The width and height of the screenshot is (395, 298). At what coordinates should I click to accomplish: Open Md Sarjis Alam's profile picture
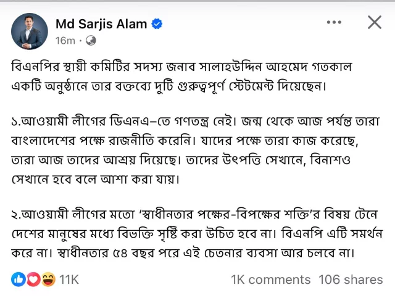click(30, 31)
